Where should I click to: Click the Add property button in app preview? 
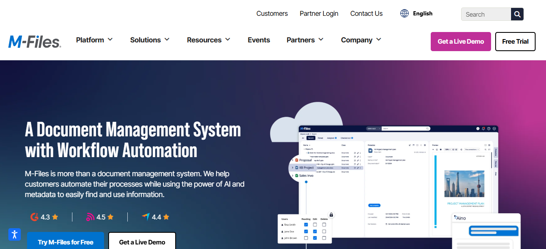coord(374,205)
